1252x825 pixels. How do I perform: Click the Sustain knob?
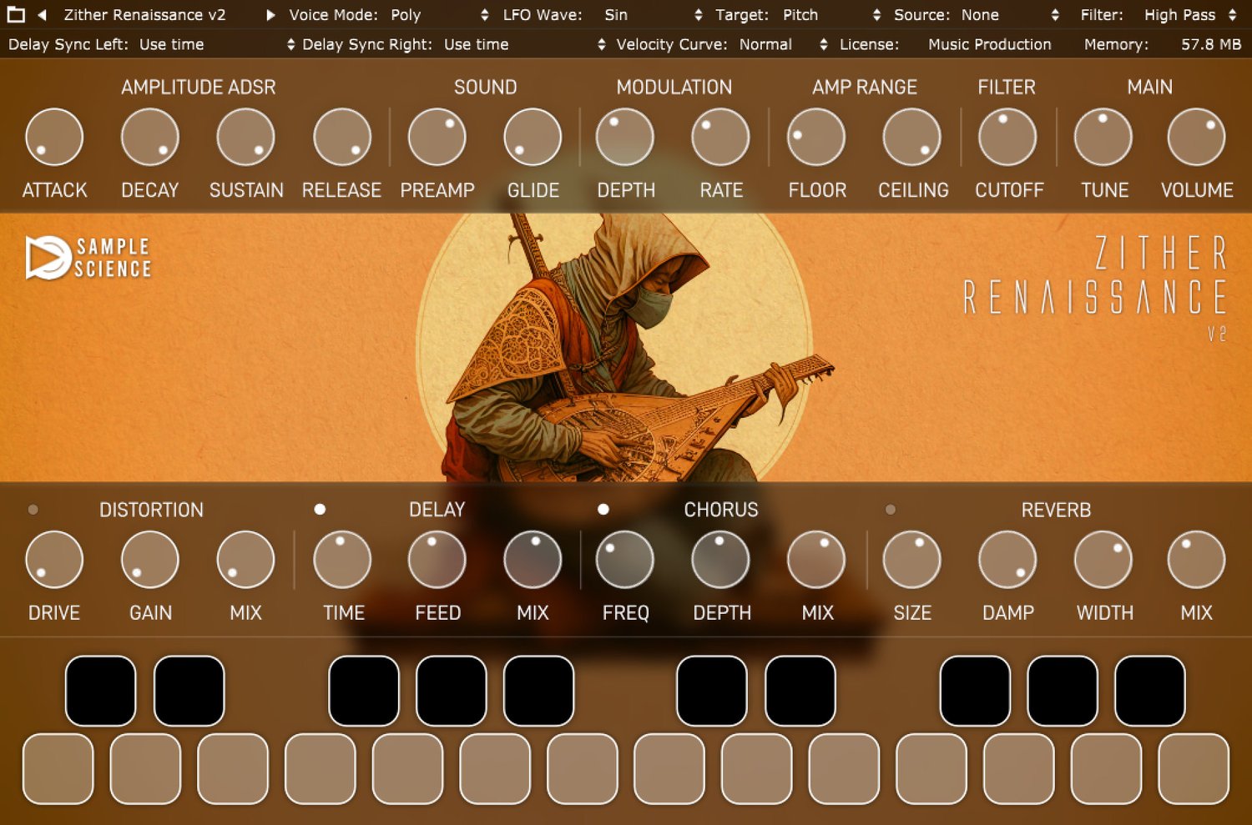tap(246, 138)
